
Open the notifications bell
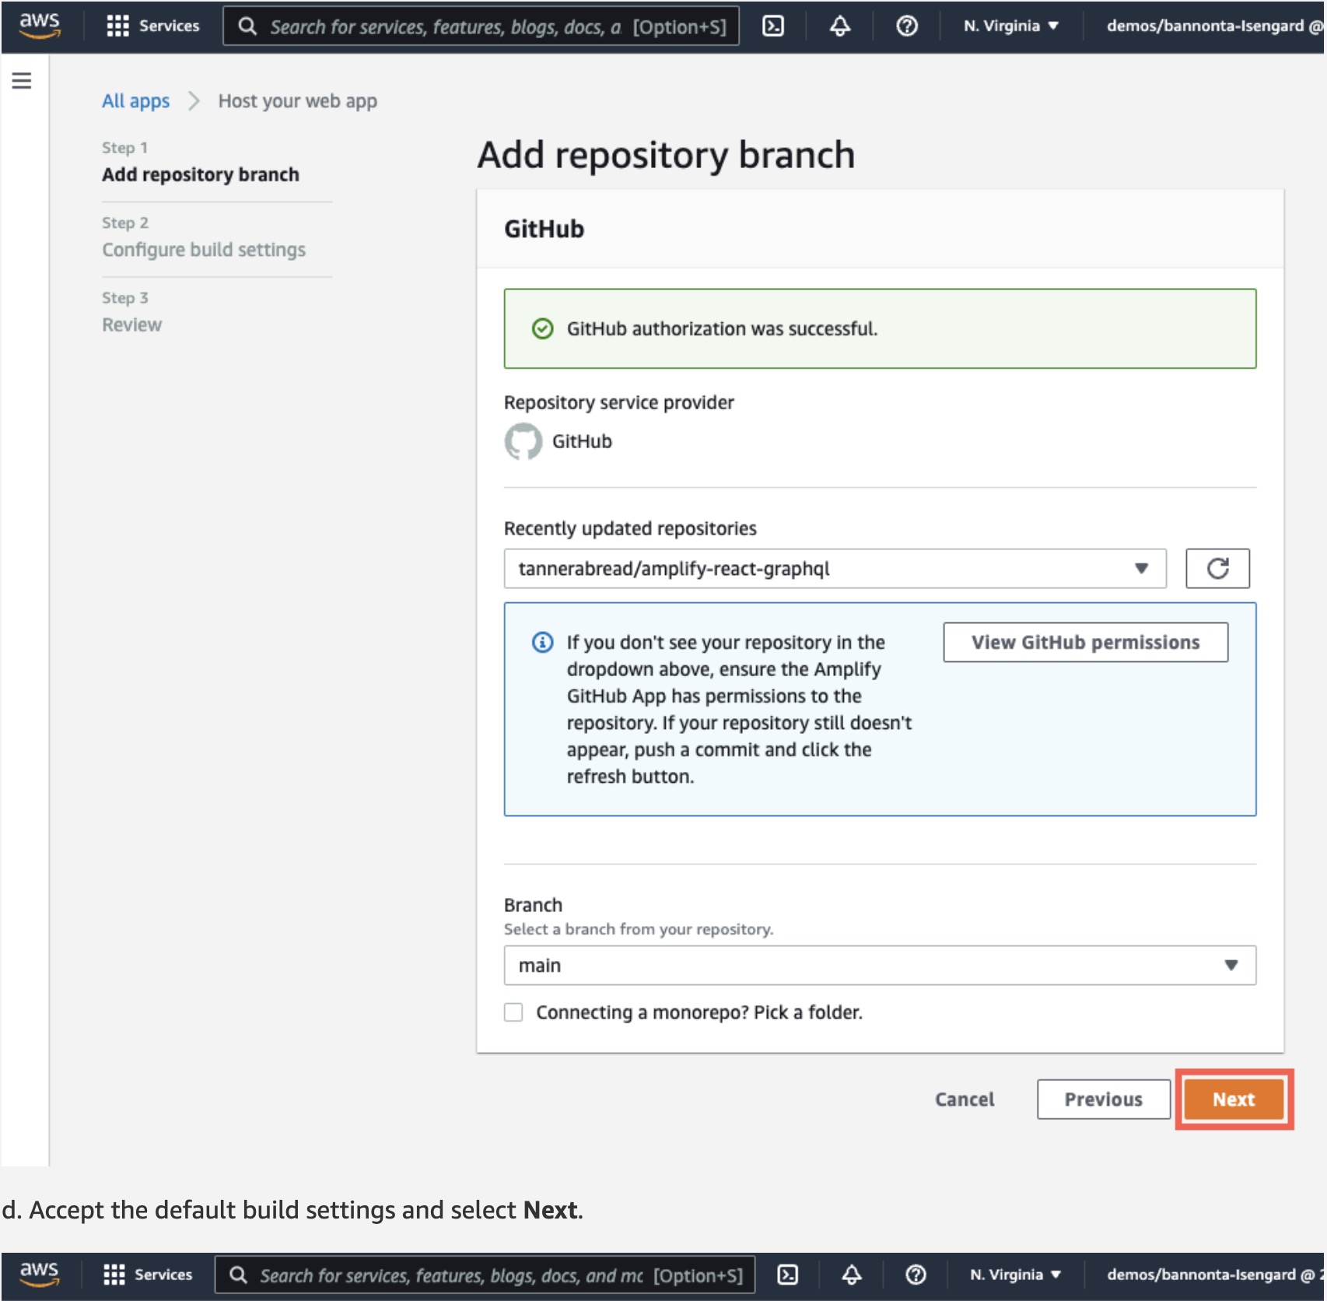click(839, 26)
